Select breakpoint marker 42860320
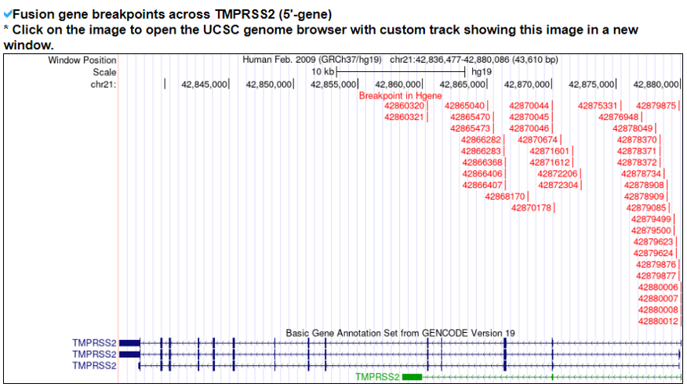The image size is (687, 387). pos(404,106)
